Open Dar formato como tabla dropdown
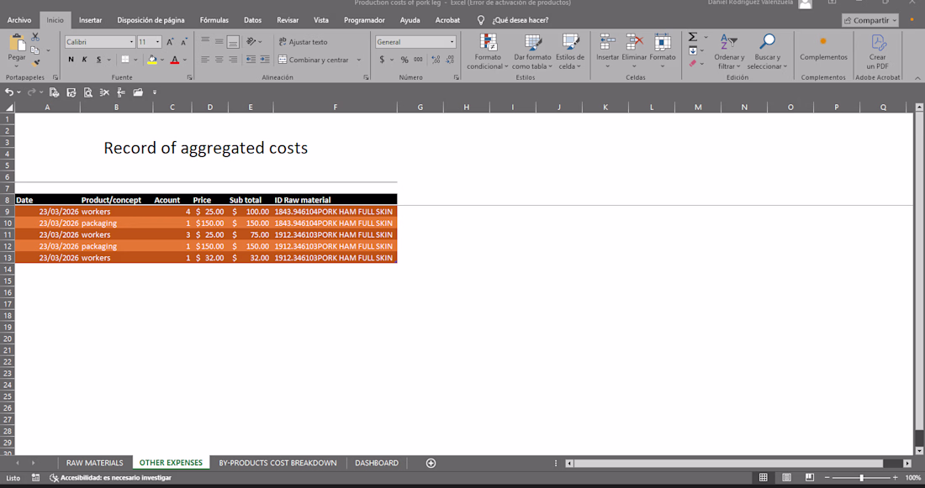Image resolution: width=925 pixels, height=488 pixels. tap(531, 51)
